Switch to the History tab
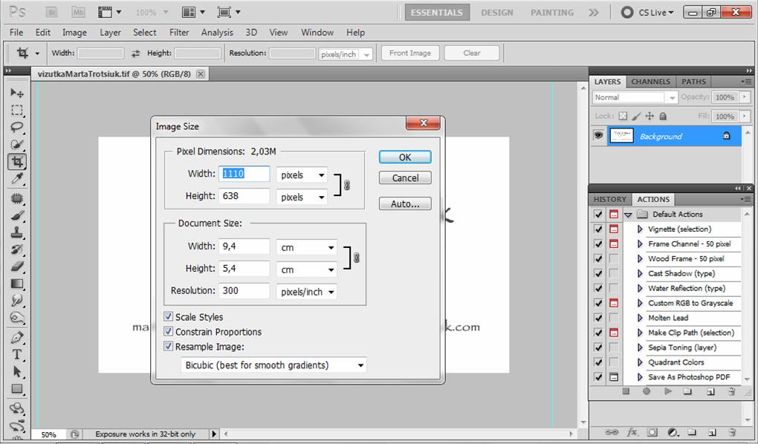Viewport: 758px width, 444px height. pos(610,199)
